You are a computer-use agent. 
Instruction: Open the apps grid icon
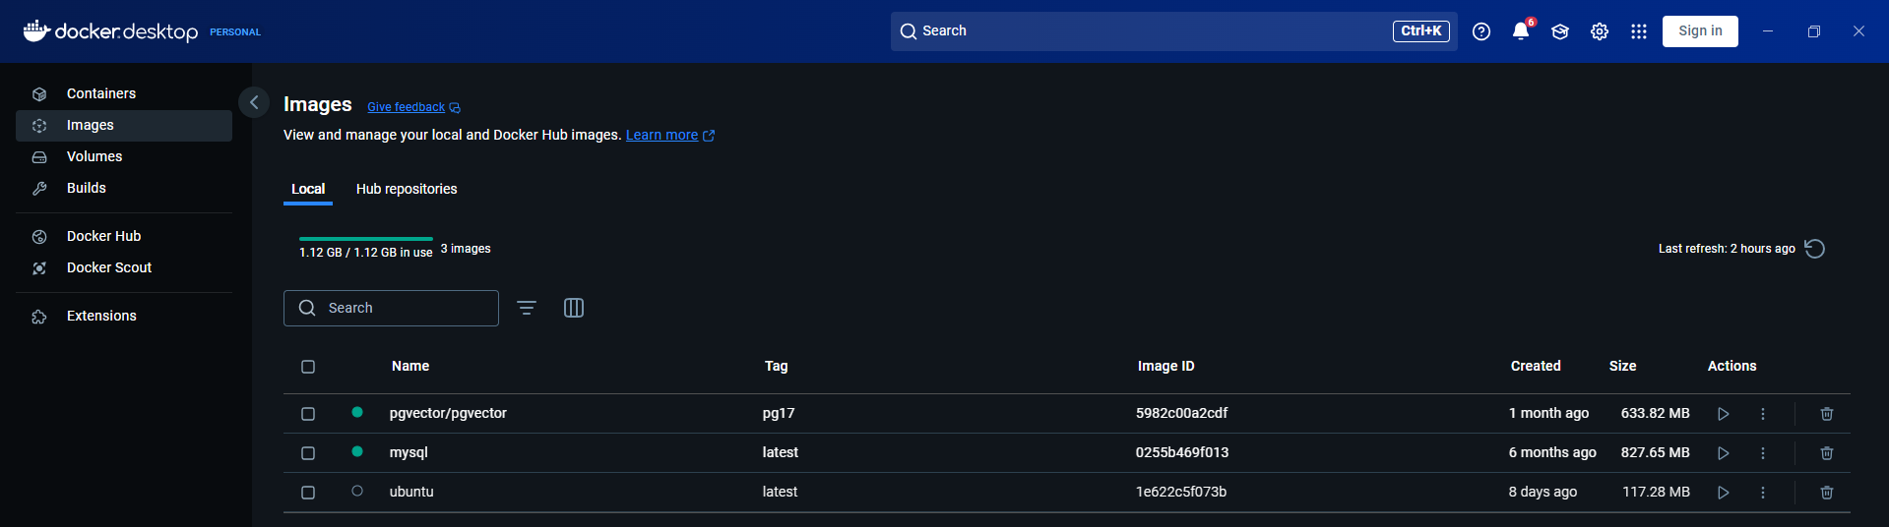point(1639,31)
